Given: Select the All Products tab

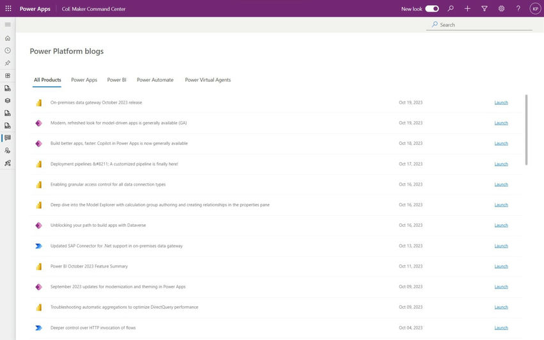Looking at the screenshot, I should 47,80.
